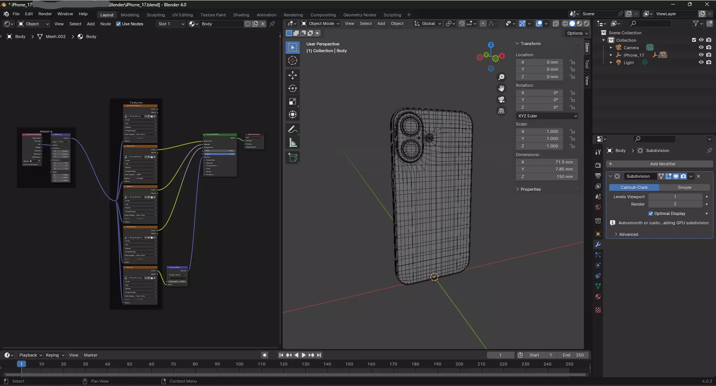The image size is (716, 386).
Task: Select the Scale tool in viewport toolbar
Action: [293, 101]
